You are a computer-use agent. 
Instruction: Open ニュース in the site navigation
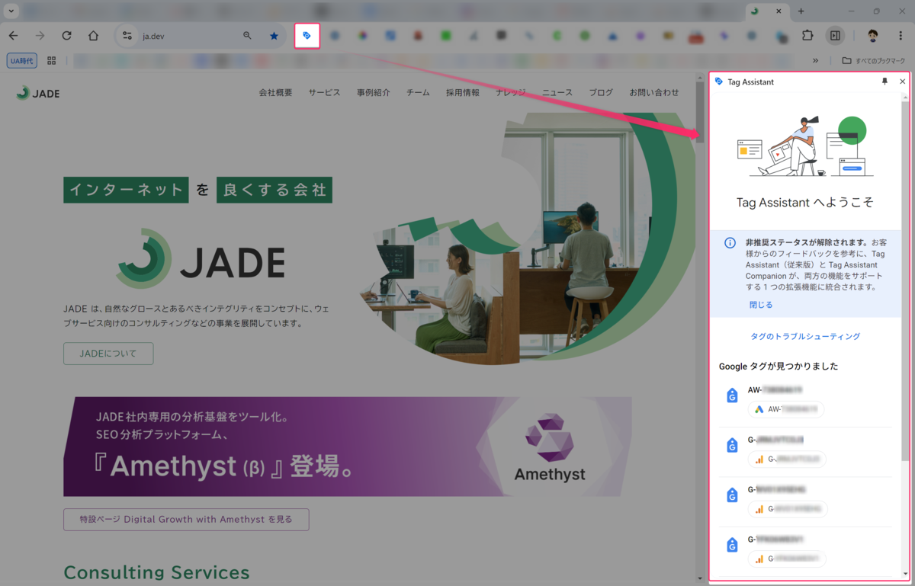point(557,92)
